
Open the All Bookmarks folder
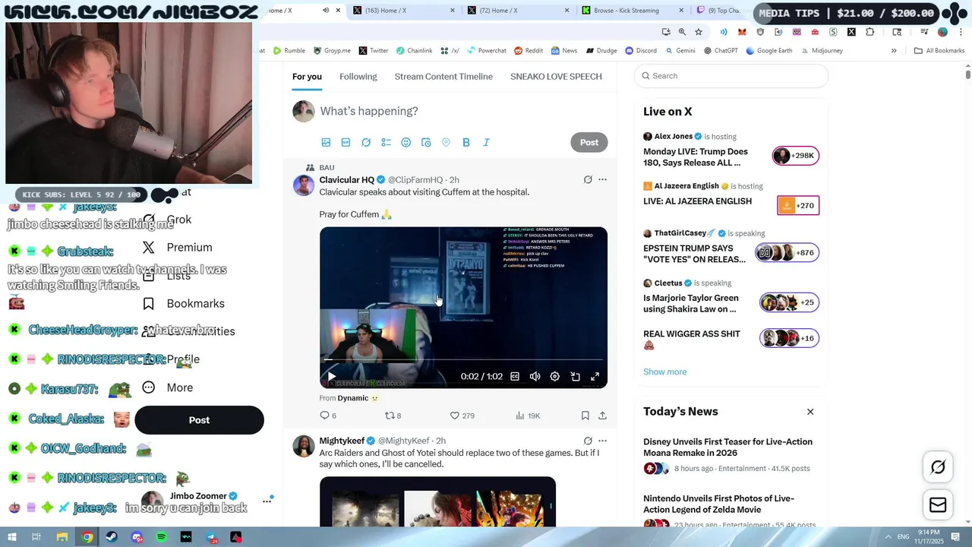point(939,51)
